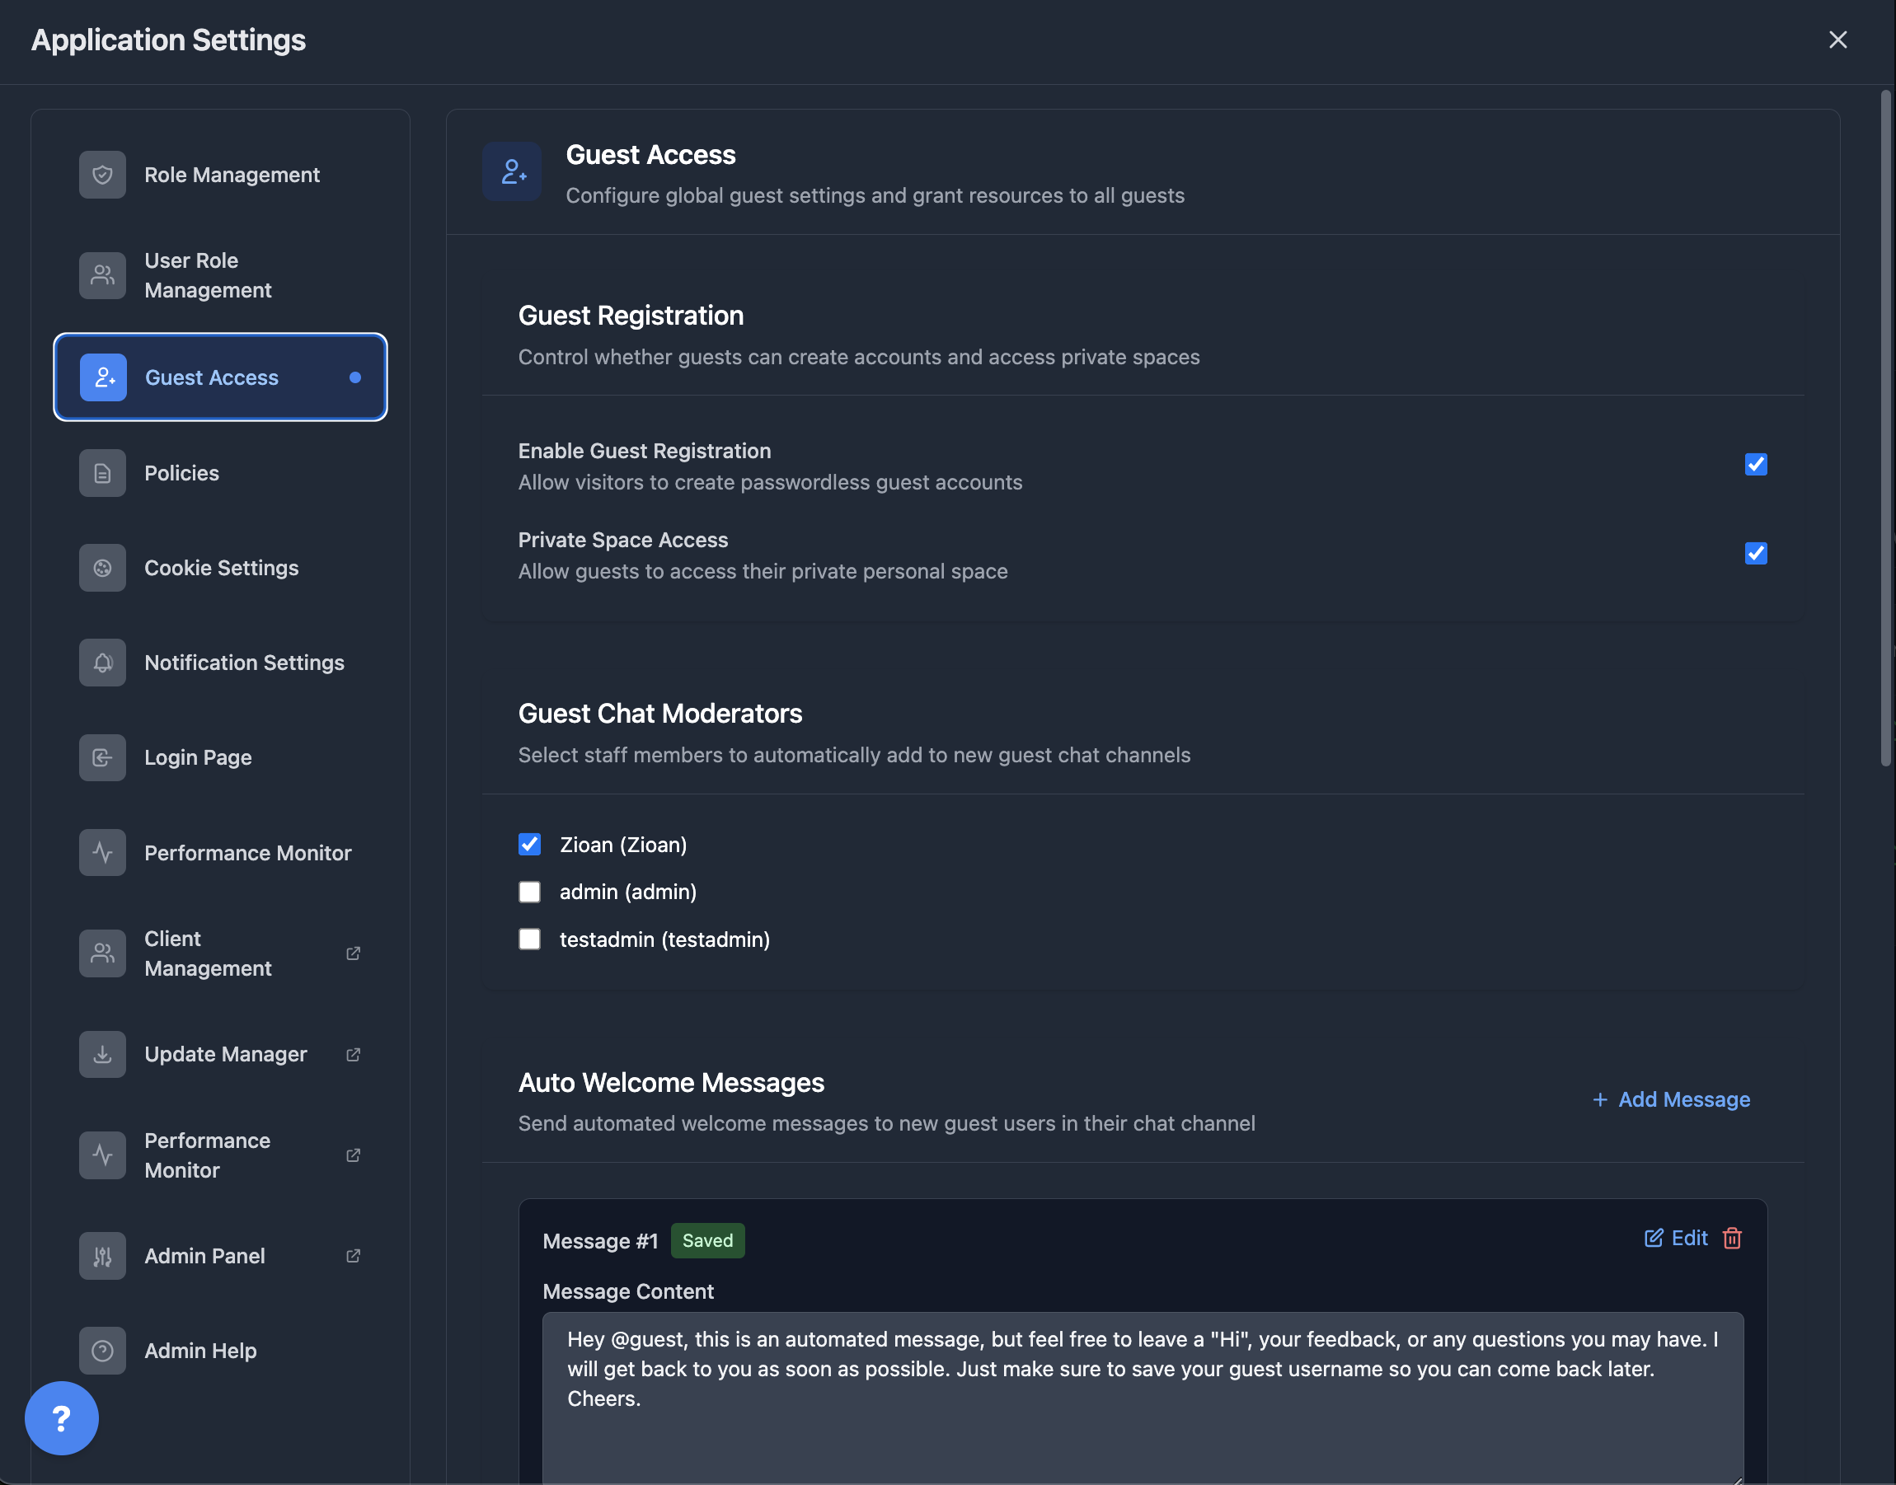This screenshot has height=1485, width=1896.
Task: Disable Enable Guest Registration checkbox
Action: click(x=1756, y=464)
